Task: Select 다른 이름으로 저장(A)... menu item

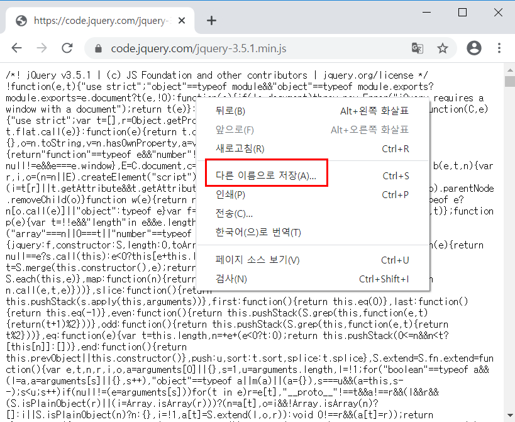Action: (313, 175)
